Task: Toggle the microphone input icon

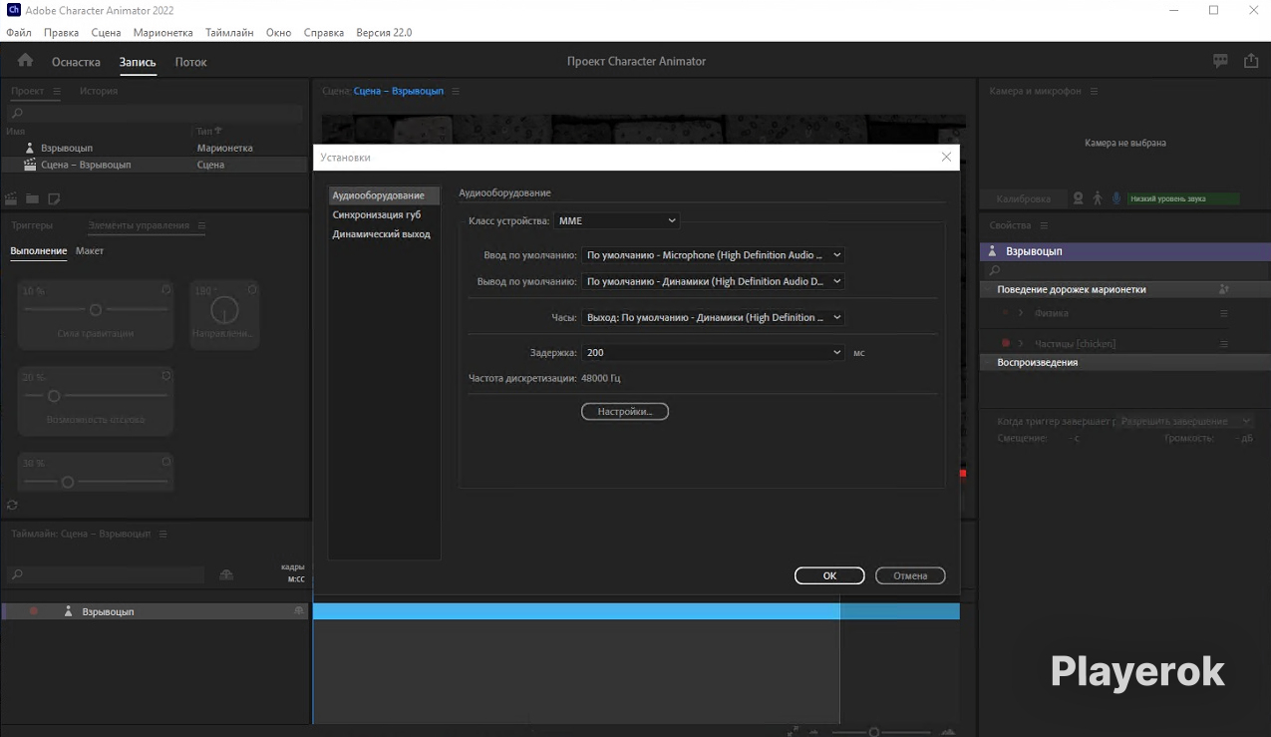Action: tap(1117, 198)
